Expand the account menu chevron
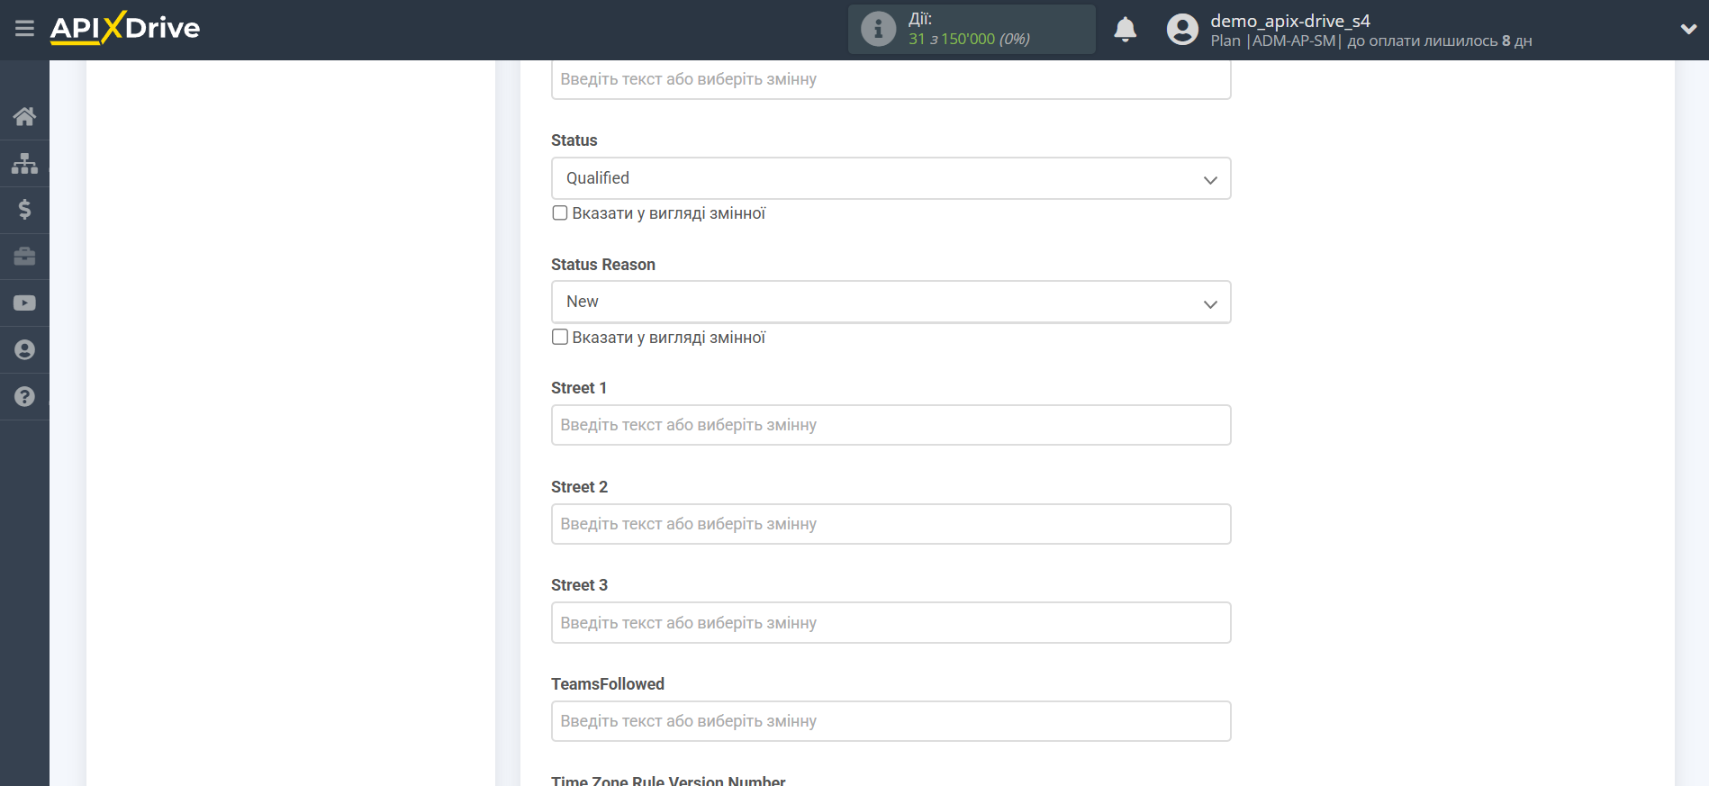The image size is (1709, 786). [1688, 29]
